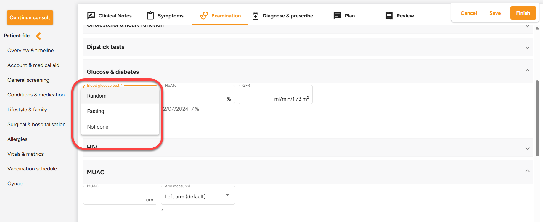Expand the Dipstick tests section
This screenshot has height=222, width=543.
pyautogui.click(x=527, y=48)
